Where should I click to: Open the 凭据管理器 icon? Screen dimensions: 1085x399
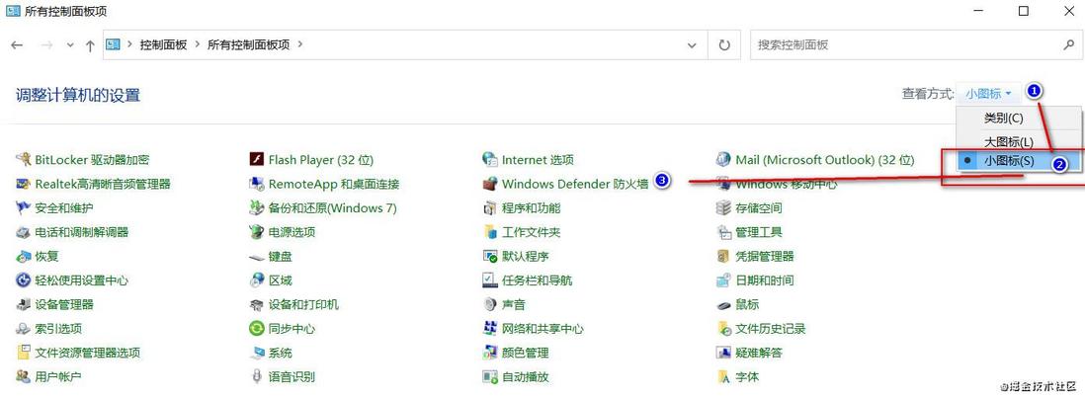723,257
